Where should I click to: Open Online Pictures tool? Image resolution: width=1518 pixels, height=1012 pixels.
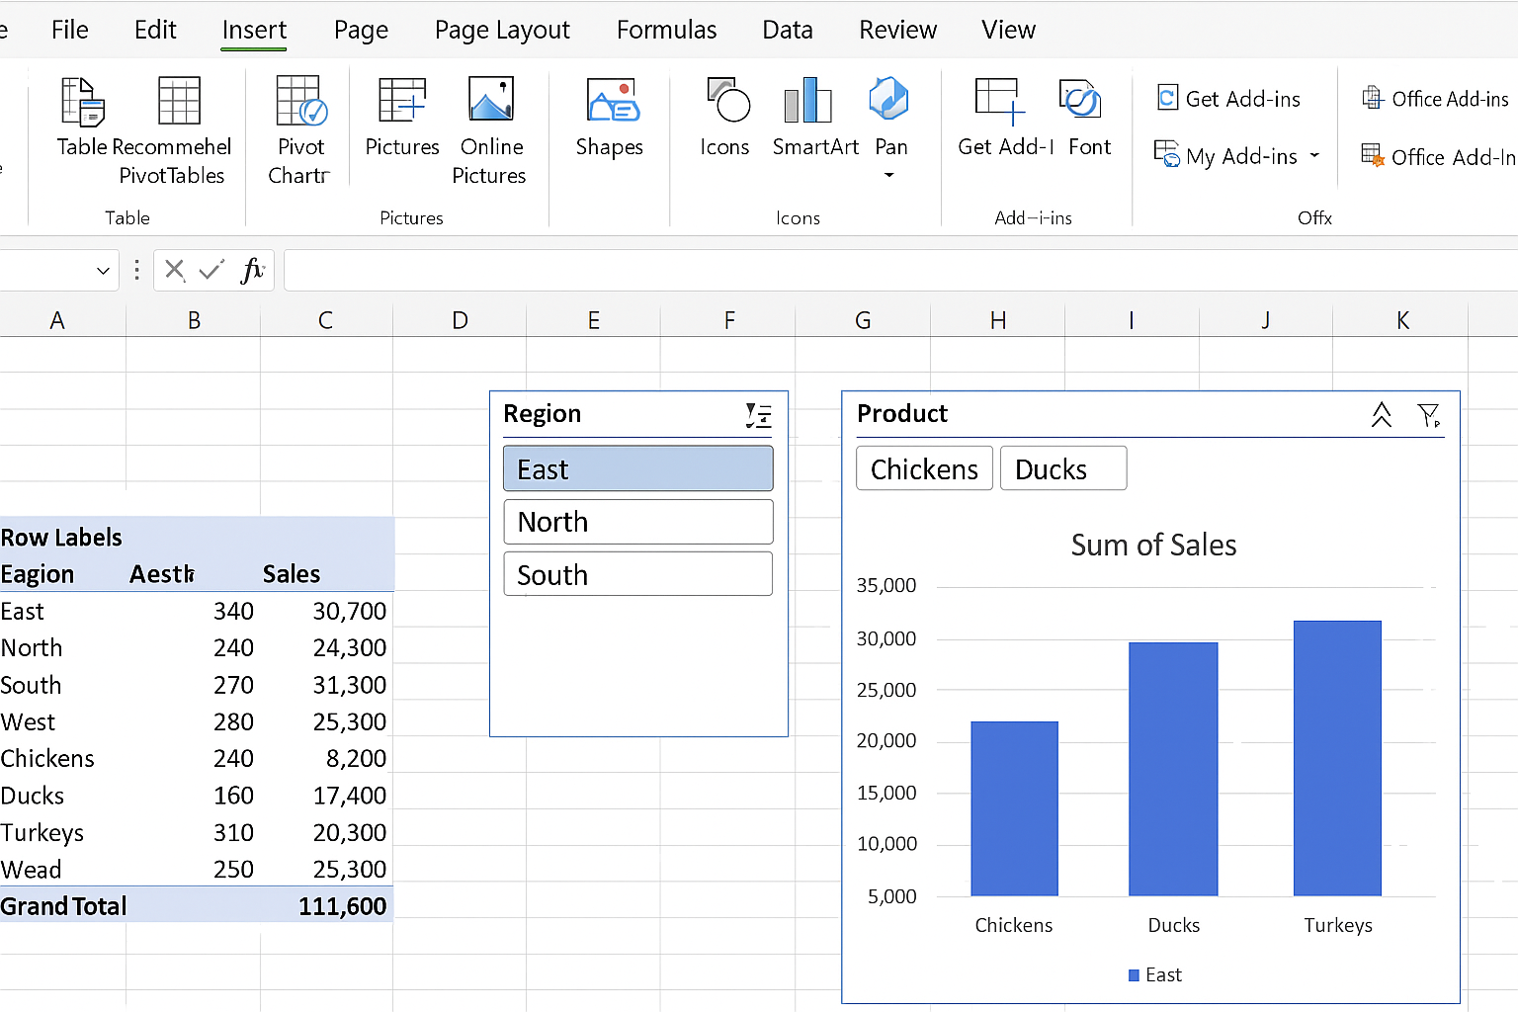tap(490, 101)
